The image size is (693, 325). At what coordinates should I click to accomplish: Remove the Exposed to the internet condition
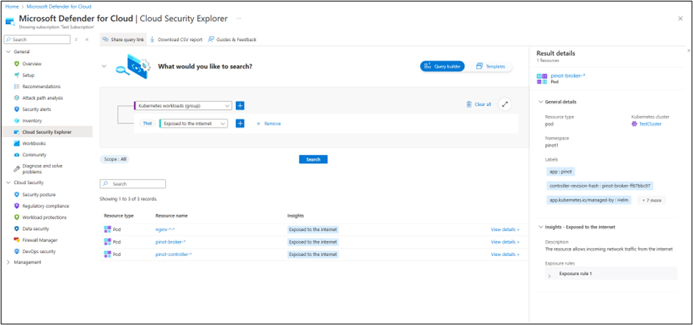[269, 124]
